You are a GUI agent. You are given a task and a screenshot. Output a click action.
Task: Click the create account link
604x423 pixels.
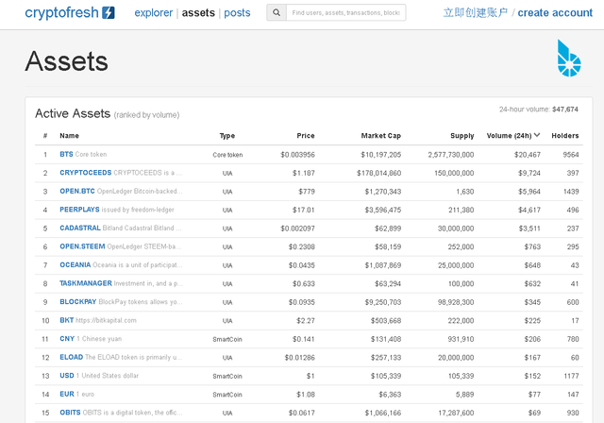(555, 12)
